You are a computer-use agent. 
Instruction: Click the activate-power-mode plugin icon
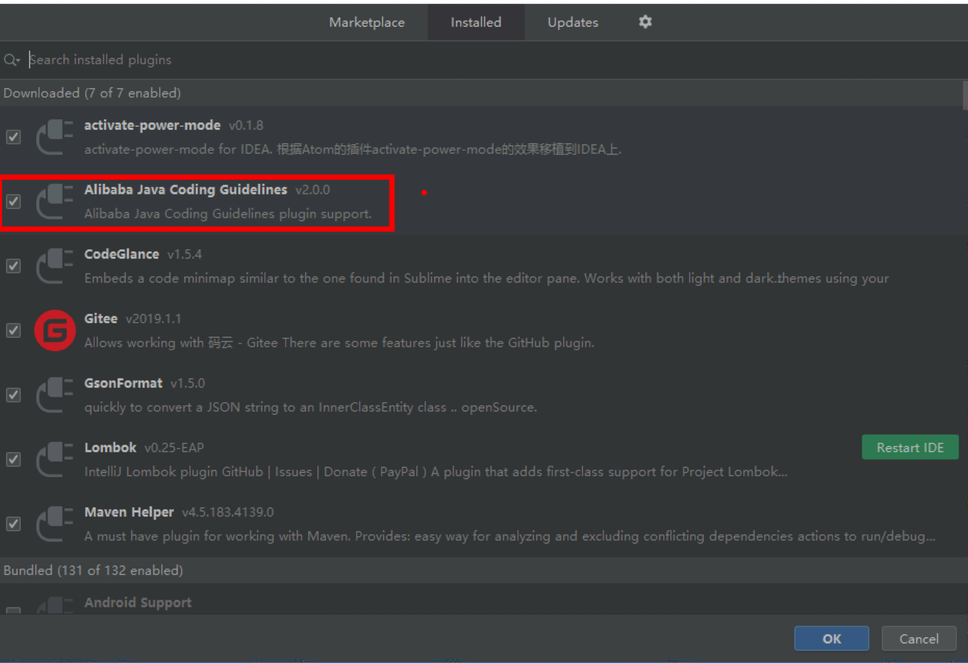pos(54,137)
